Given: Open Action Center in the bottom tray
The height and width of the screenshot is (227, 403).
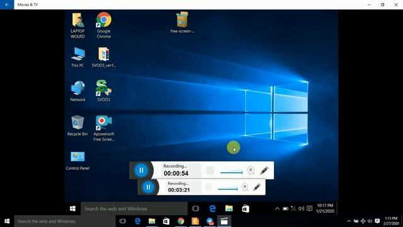Looking at the screenshot, I should coord(377,221).
